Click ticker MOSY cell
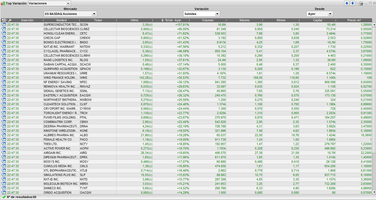Viewport: 376px width, 200px height. pos(98,162)
